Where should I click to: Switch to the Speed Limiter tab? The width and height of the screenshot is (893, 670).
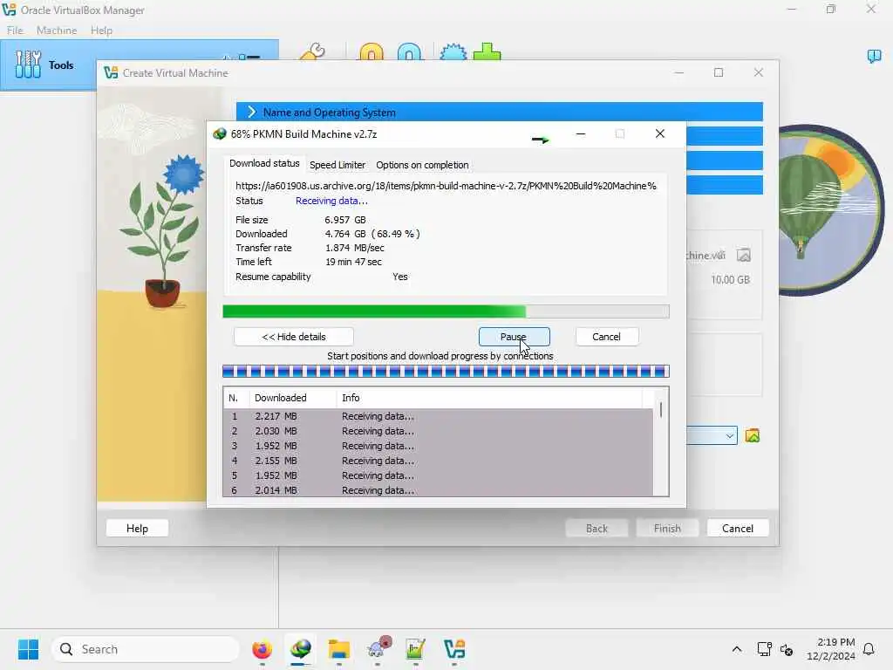337,165
